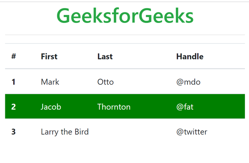Click the @twitter handle cell

(x=192, y=132)
